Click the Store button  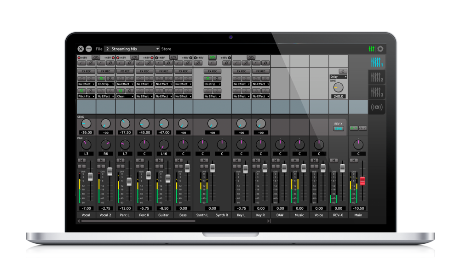[x=166, y=48]
